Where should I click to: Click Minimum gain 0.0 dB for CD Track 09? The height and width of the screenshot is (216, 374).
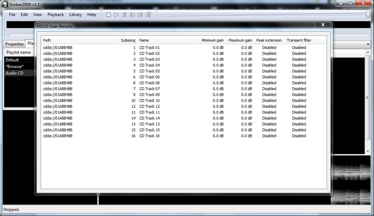218,95
